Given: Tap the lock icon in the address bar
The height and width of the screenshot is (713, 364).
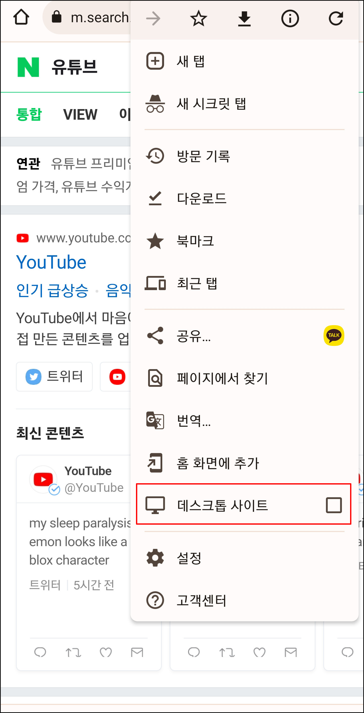Looking at the screenshot, I should click(57, 17).
